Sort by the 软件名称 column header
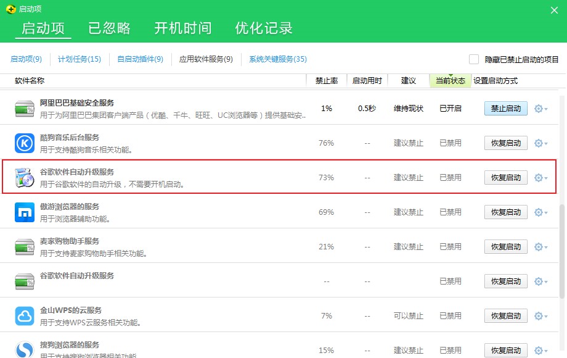Screen dimensions: 567x358 [x=30, y=81]
